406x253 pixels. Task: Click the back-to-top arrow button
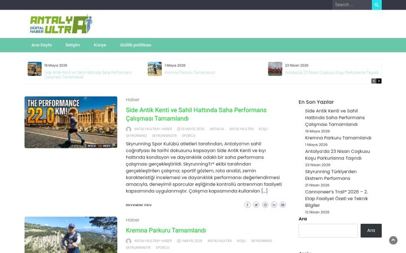click(393, 241)
